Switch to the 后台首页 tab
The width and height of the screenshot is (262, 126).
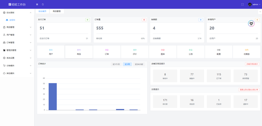tap(43, 11)
